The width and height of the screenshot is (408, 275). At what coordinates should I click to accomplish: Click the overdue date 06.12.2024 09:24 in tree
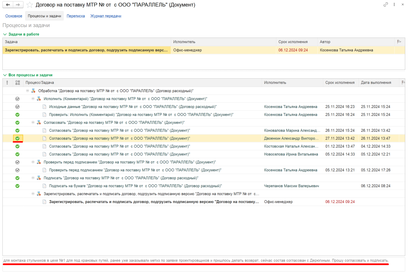(340, 202)
